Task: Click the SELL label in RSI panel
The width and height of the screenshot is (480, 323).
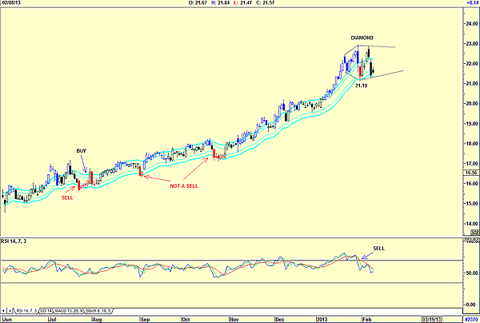Action: (x=379, y=248)
